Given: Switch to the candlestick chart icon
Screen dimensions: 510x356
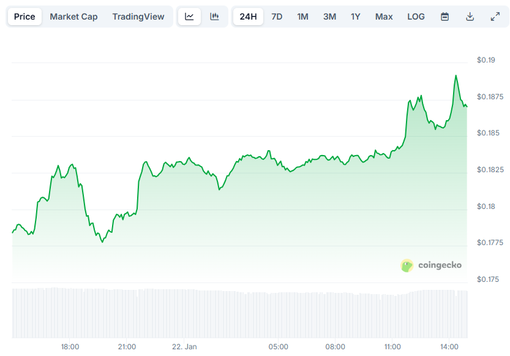Looking at the screenshot, I should (214, 17).
